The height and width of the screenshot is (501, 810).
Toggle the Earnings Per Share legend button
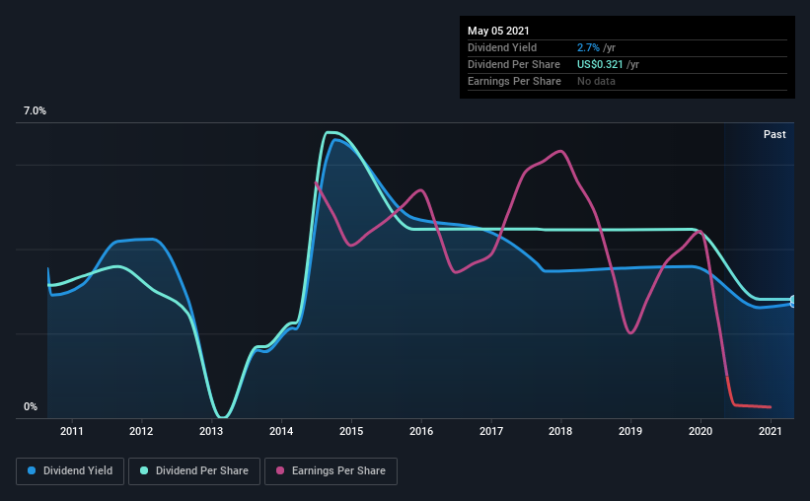[331, 471]
